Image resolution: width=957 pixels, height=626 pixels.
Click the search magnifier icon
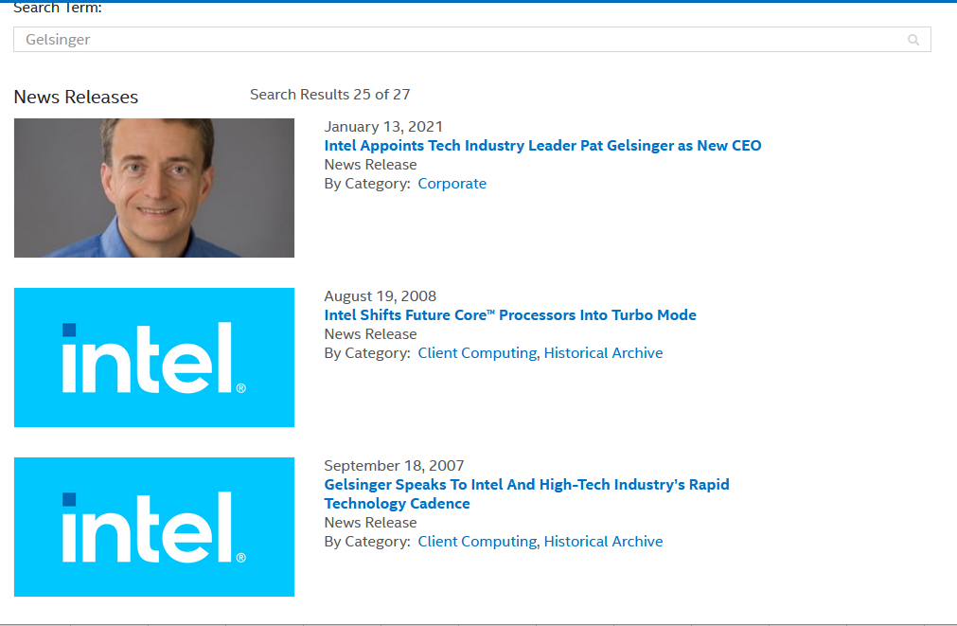(913, 40)
